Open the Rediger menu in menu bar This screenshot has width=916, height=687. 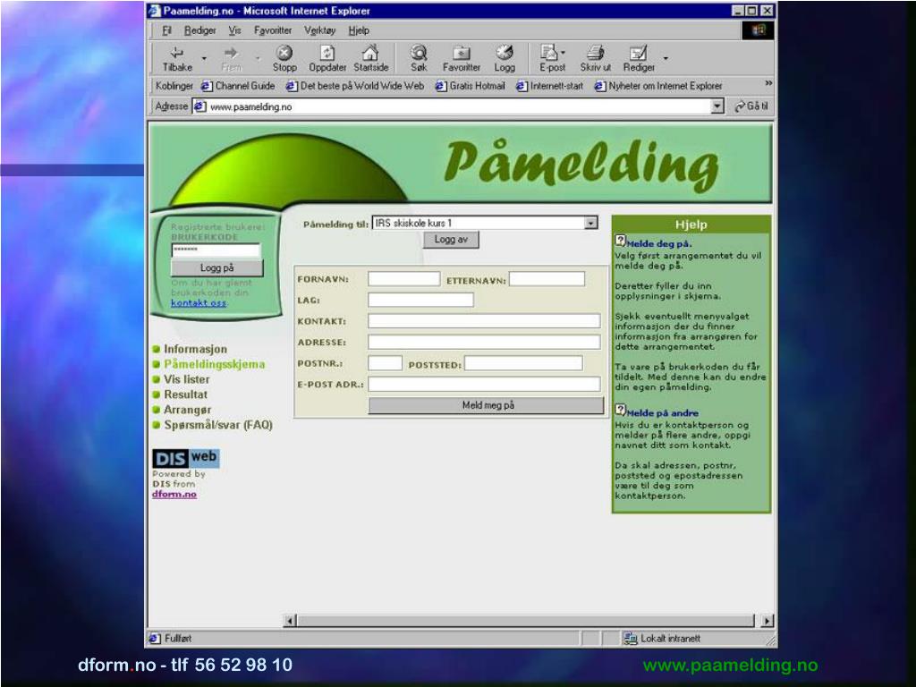(199, 30)
